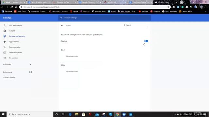The width and height of the screenshot is (209, 117).
Task: Bookmark this page with the star icon
Action: (168, 7)
